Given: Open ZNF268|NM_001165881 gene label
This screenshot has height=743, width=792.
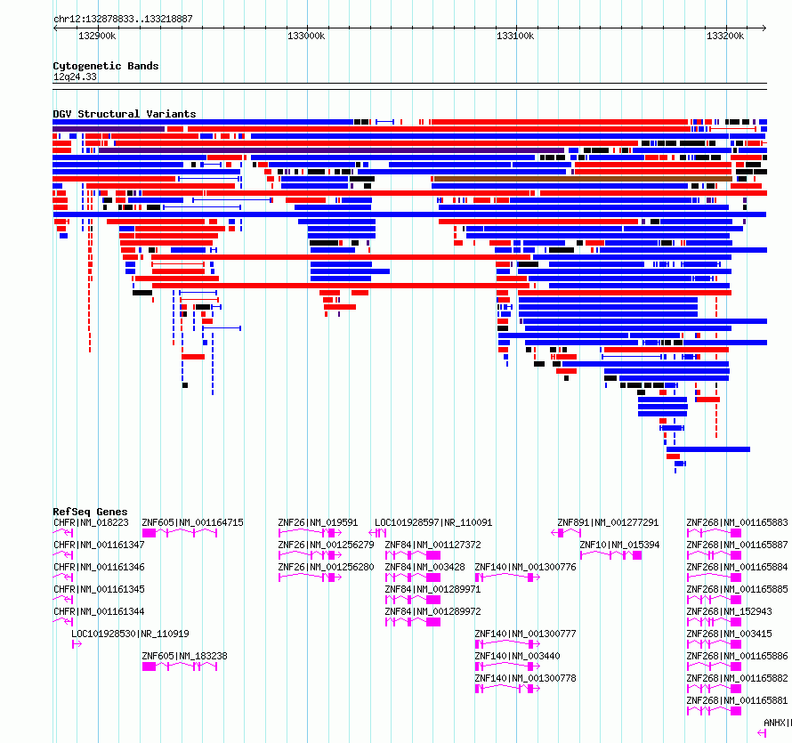Looking at the screenshot, I should [737, 700].
